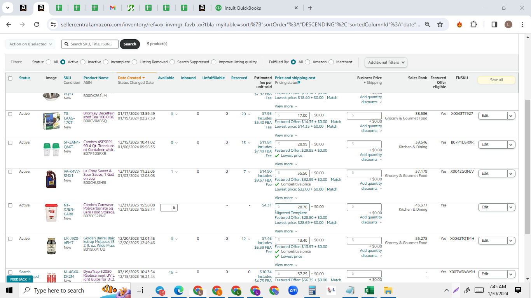Open the Windows notification center
Screen dimensions: 531x298
518,290
